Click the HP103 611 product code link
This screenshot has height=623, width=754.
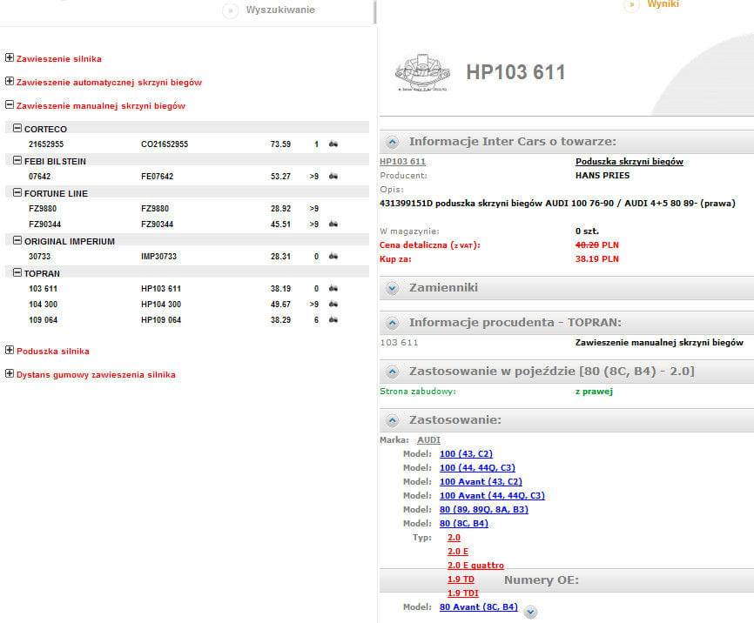[402, 162]
